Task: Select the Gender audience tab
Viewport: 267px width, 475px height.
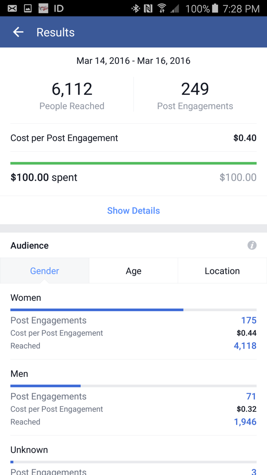Action: [x=44, y=271]
